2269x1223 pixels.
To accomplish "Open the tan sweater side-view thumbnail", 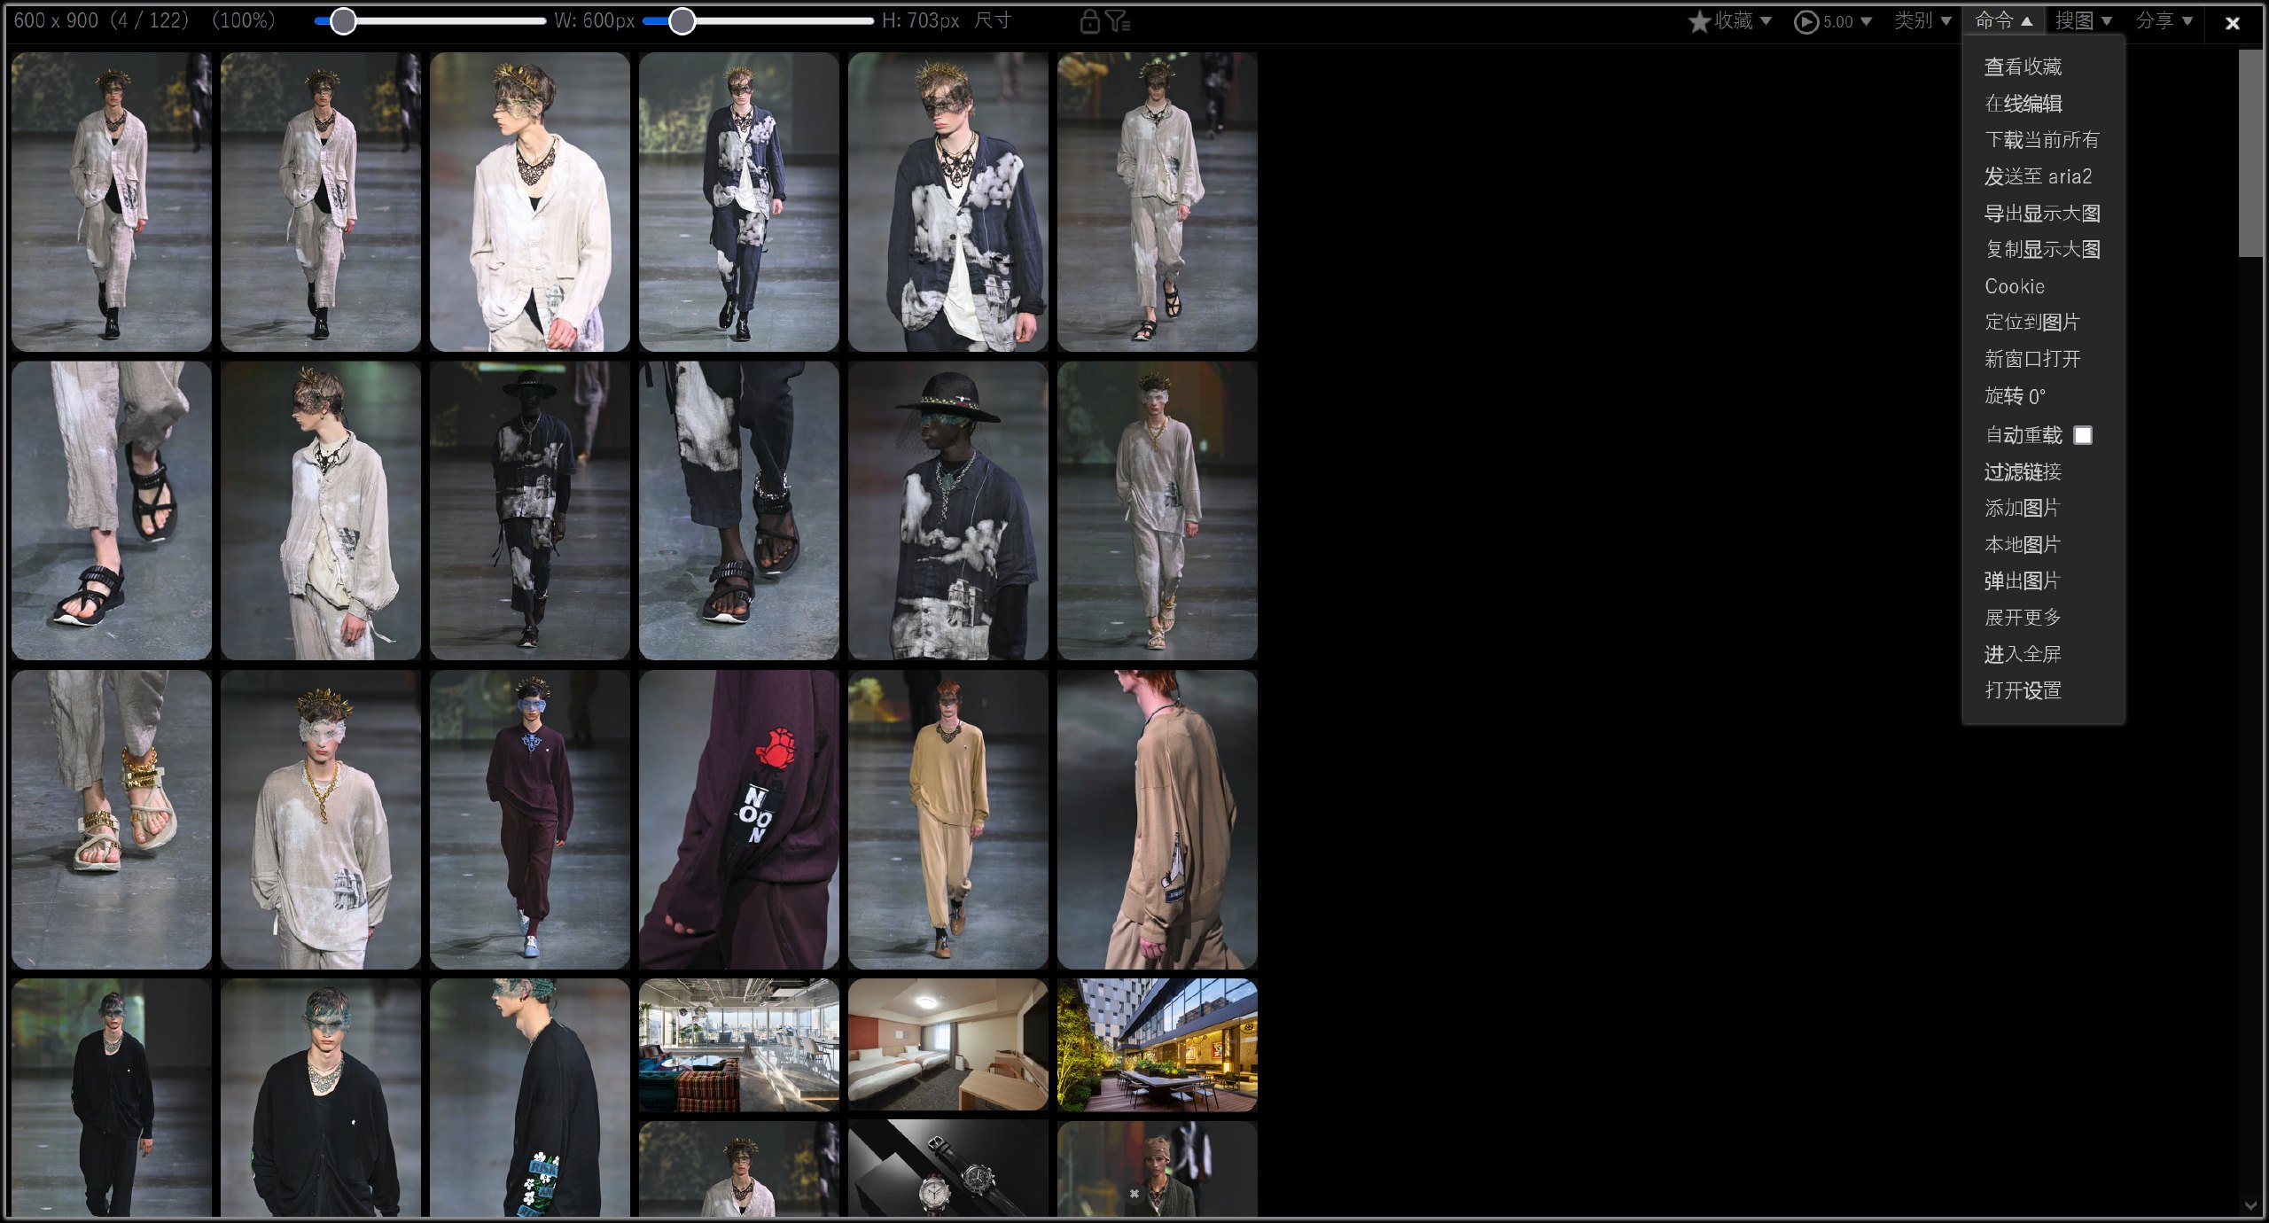I will pos(1158,819).
